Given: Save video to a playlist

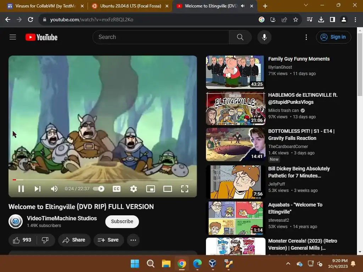Looking at the screenshot, I should coord(108,240).
